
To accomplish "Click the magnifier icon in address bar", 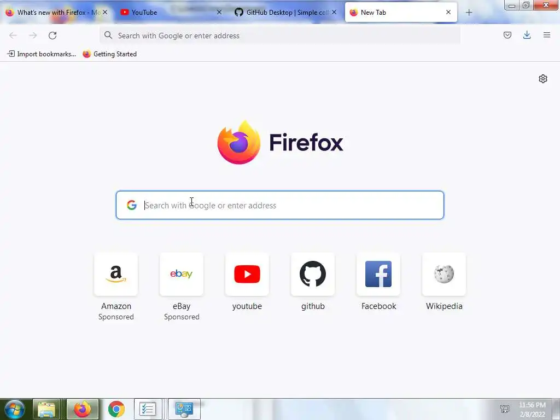I will click(108, 35).
